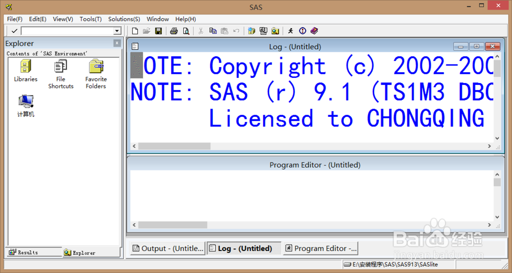Click the Program Editor scroll down arrow
The image size is (512, 273).
497,217
